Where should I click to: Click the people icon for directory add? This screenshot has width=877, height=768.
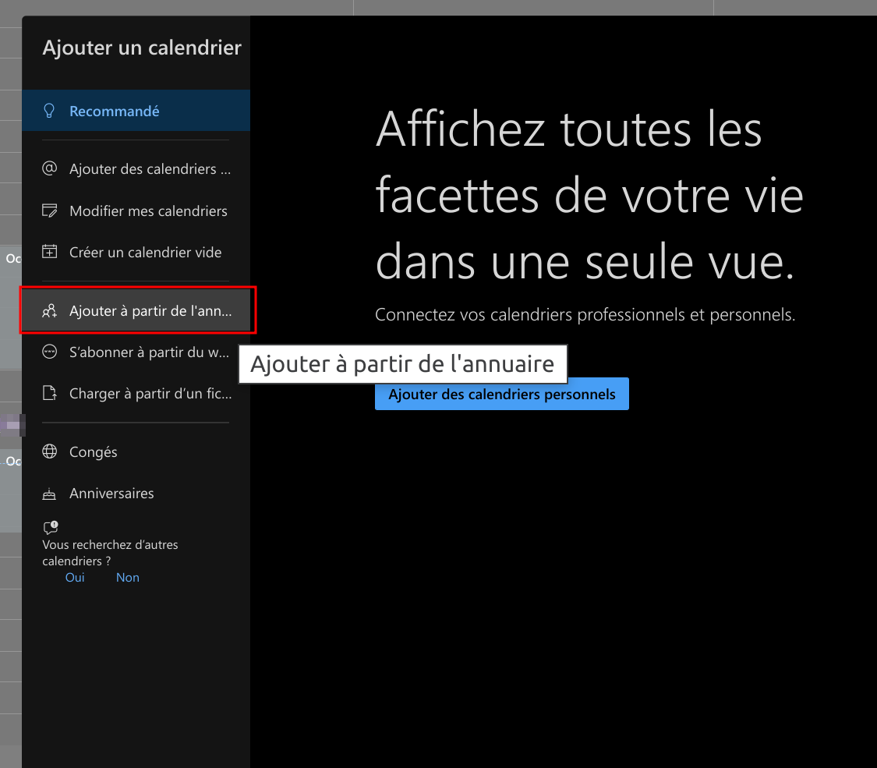[x=50, y=310]
